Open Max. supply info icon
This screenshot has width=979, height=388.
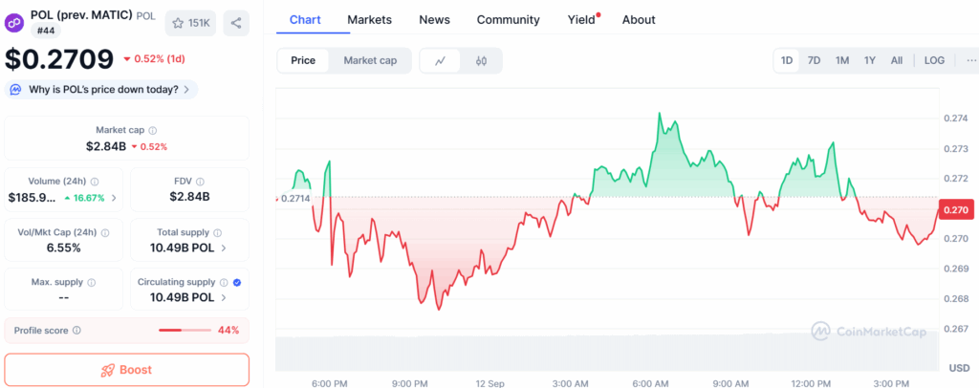point(91,283)
